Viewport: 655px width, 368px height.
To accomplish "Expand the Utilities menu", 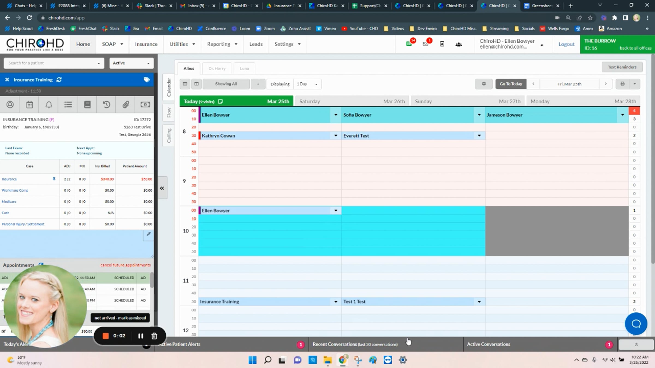I will coord(182,44).
